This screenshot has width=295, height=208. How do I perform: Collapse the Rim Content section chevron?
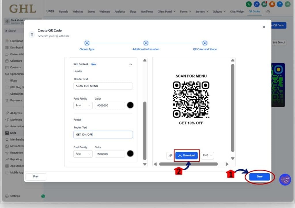(131, 65)
